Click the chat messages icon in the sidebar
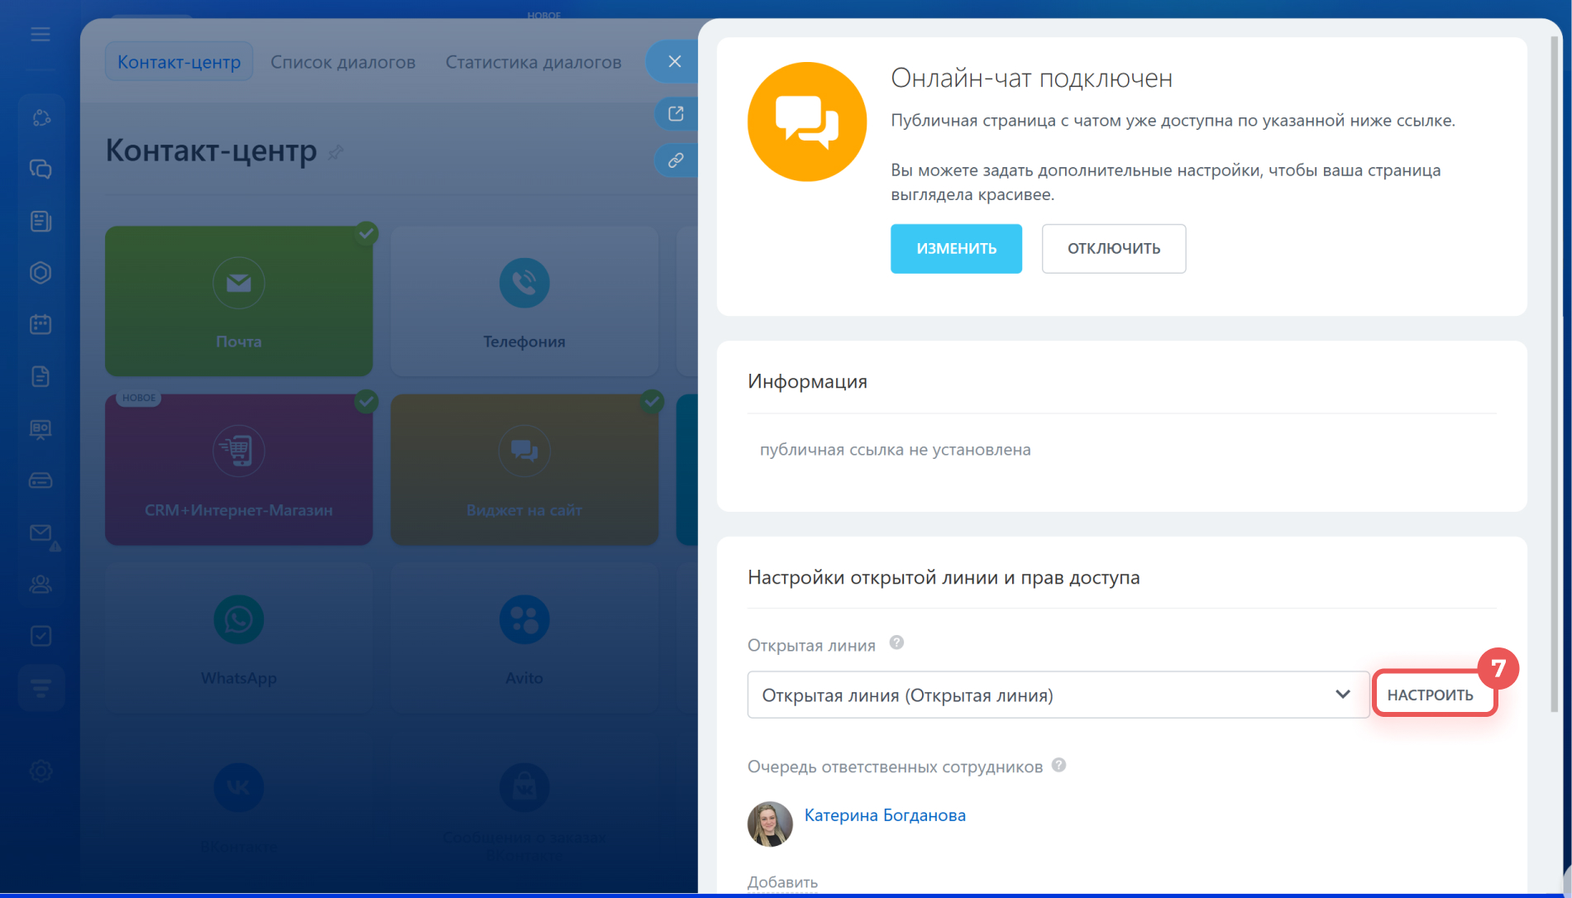This screenshot has height=898, width=1572. (x=41, y=170)
